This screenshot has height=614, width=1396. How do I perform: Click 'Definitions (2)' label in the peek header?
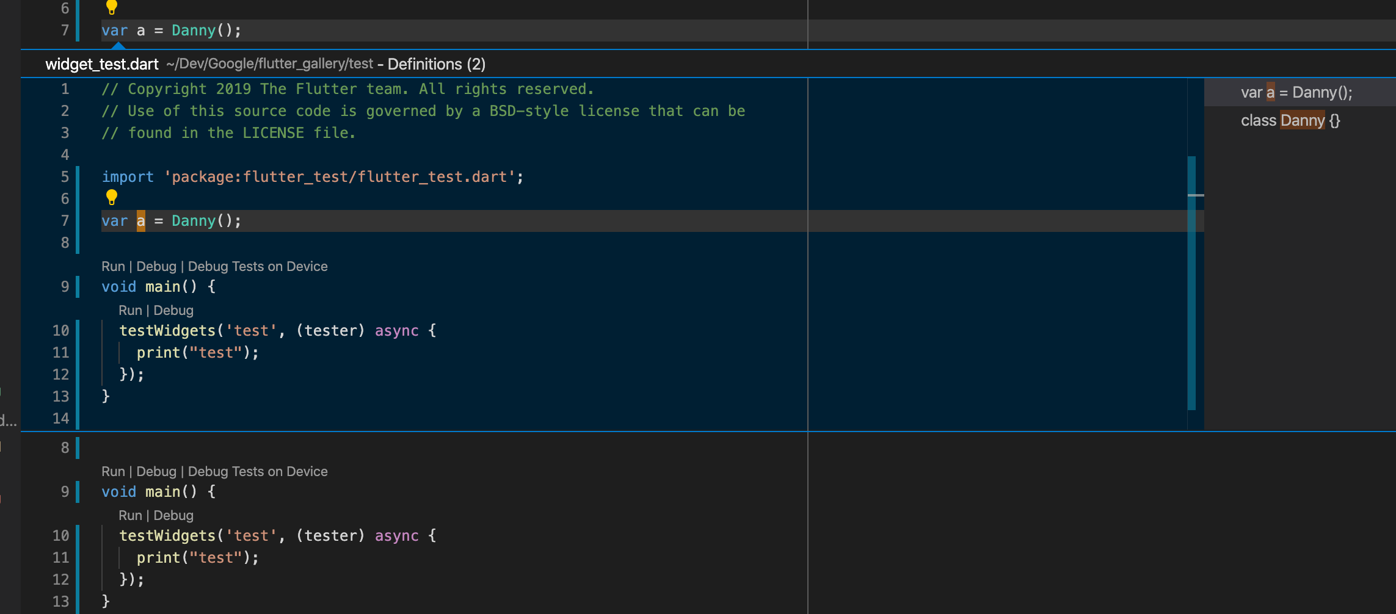point(437,64)
